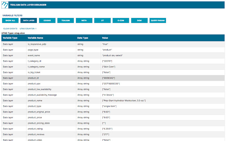Filter variables by DOM
The width and height of the screenshot is (226, 141).
click(139, 20)
